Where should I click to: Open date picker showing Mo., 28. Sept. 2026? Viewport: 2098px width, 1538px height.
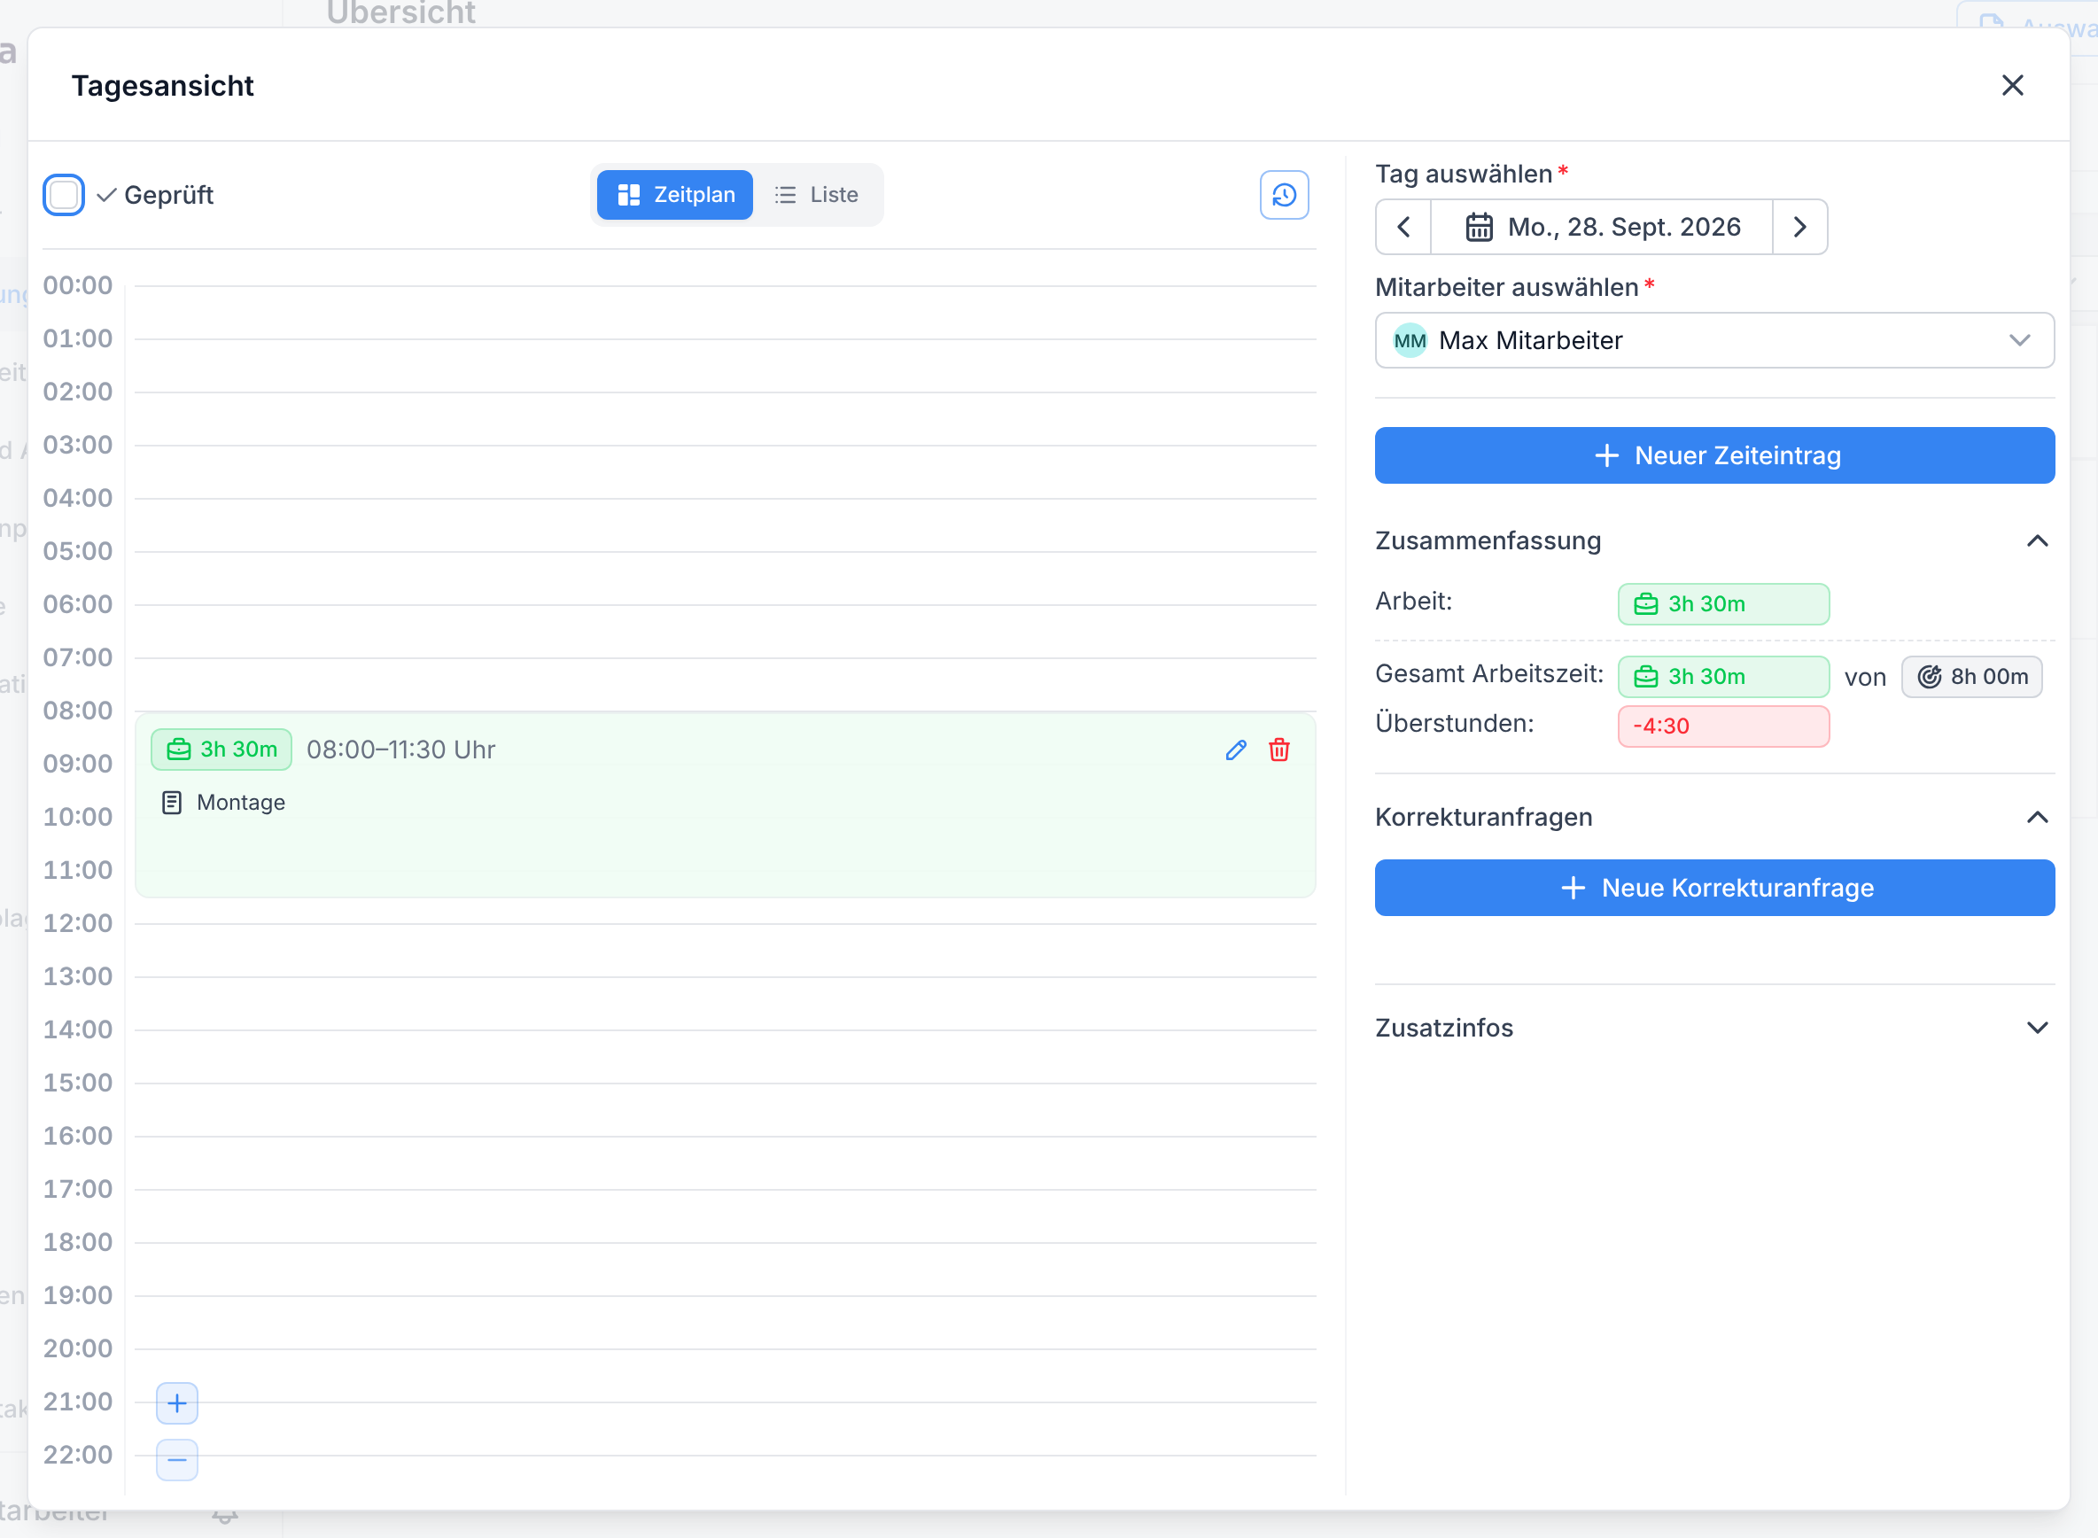[x=1602, y=226]
